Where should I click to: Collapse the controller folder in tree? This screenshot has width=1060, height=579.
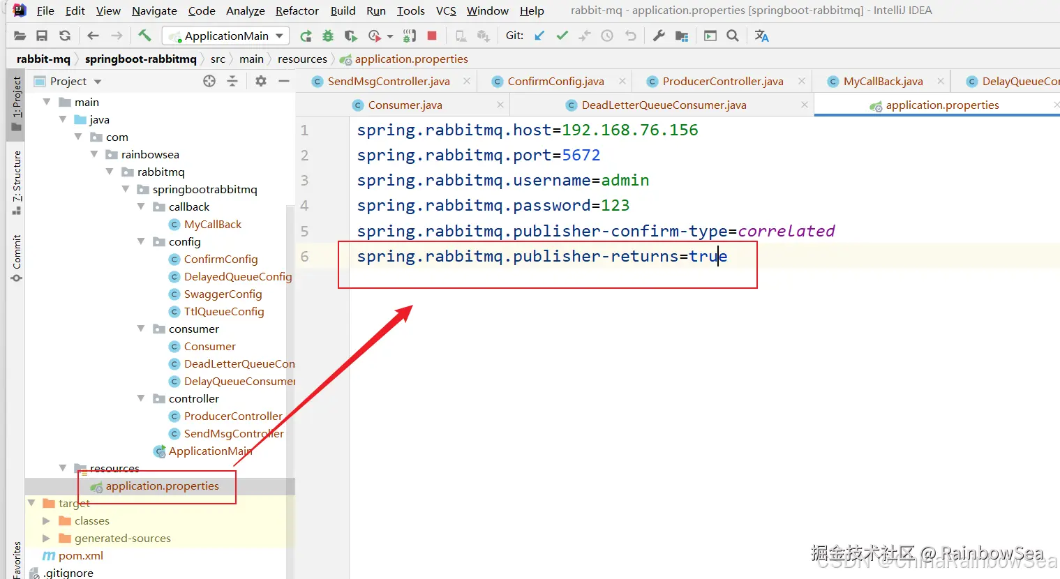[141, 398]
